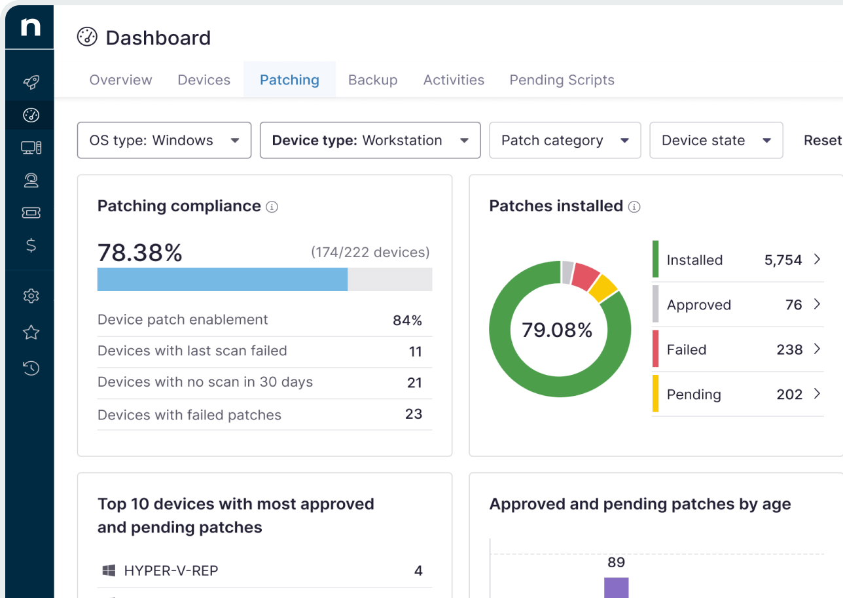The height and width of the screenshot is (598, 843).
Task: Click Top 10 devices card heading
Action: [236, 516]
